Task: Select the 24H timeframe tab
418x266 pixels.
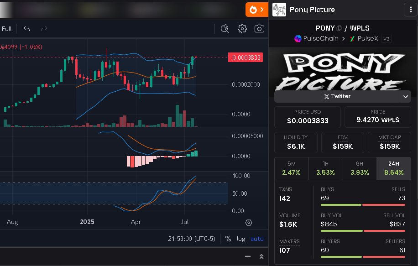Action: 394,168
